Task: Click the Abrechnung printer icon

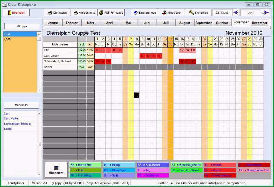Action: pyautogui.click(x=76, y=13)
